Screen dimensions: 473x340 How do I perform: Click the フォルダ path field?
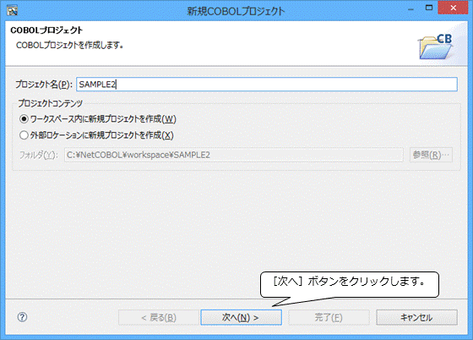click(x=234, y=155)
